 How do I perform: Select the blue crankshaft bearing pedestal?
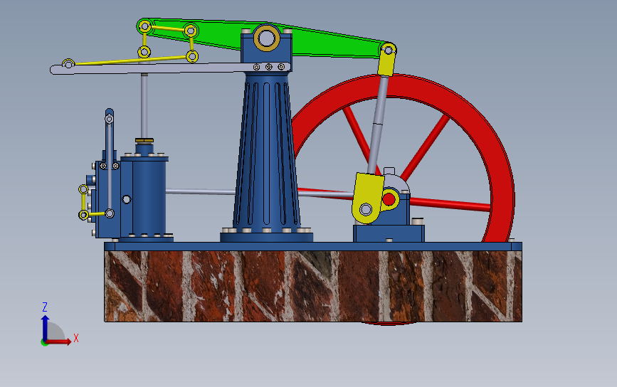point(389,233)
